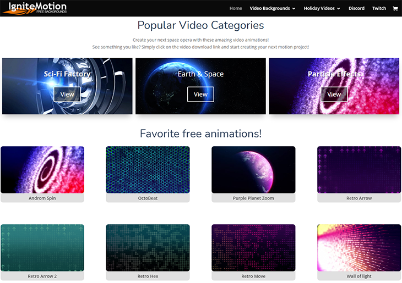Open the Particle Effects category title

pyautogui.click(x=334, y=74)
